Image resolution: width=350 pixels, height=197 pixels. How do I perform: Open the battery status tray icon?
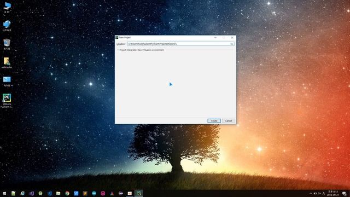pos(315,193)
